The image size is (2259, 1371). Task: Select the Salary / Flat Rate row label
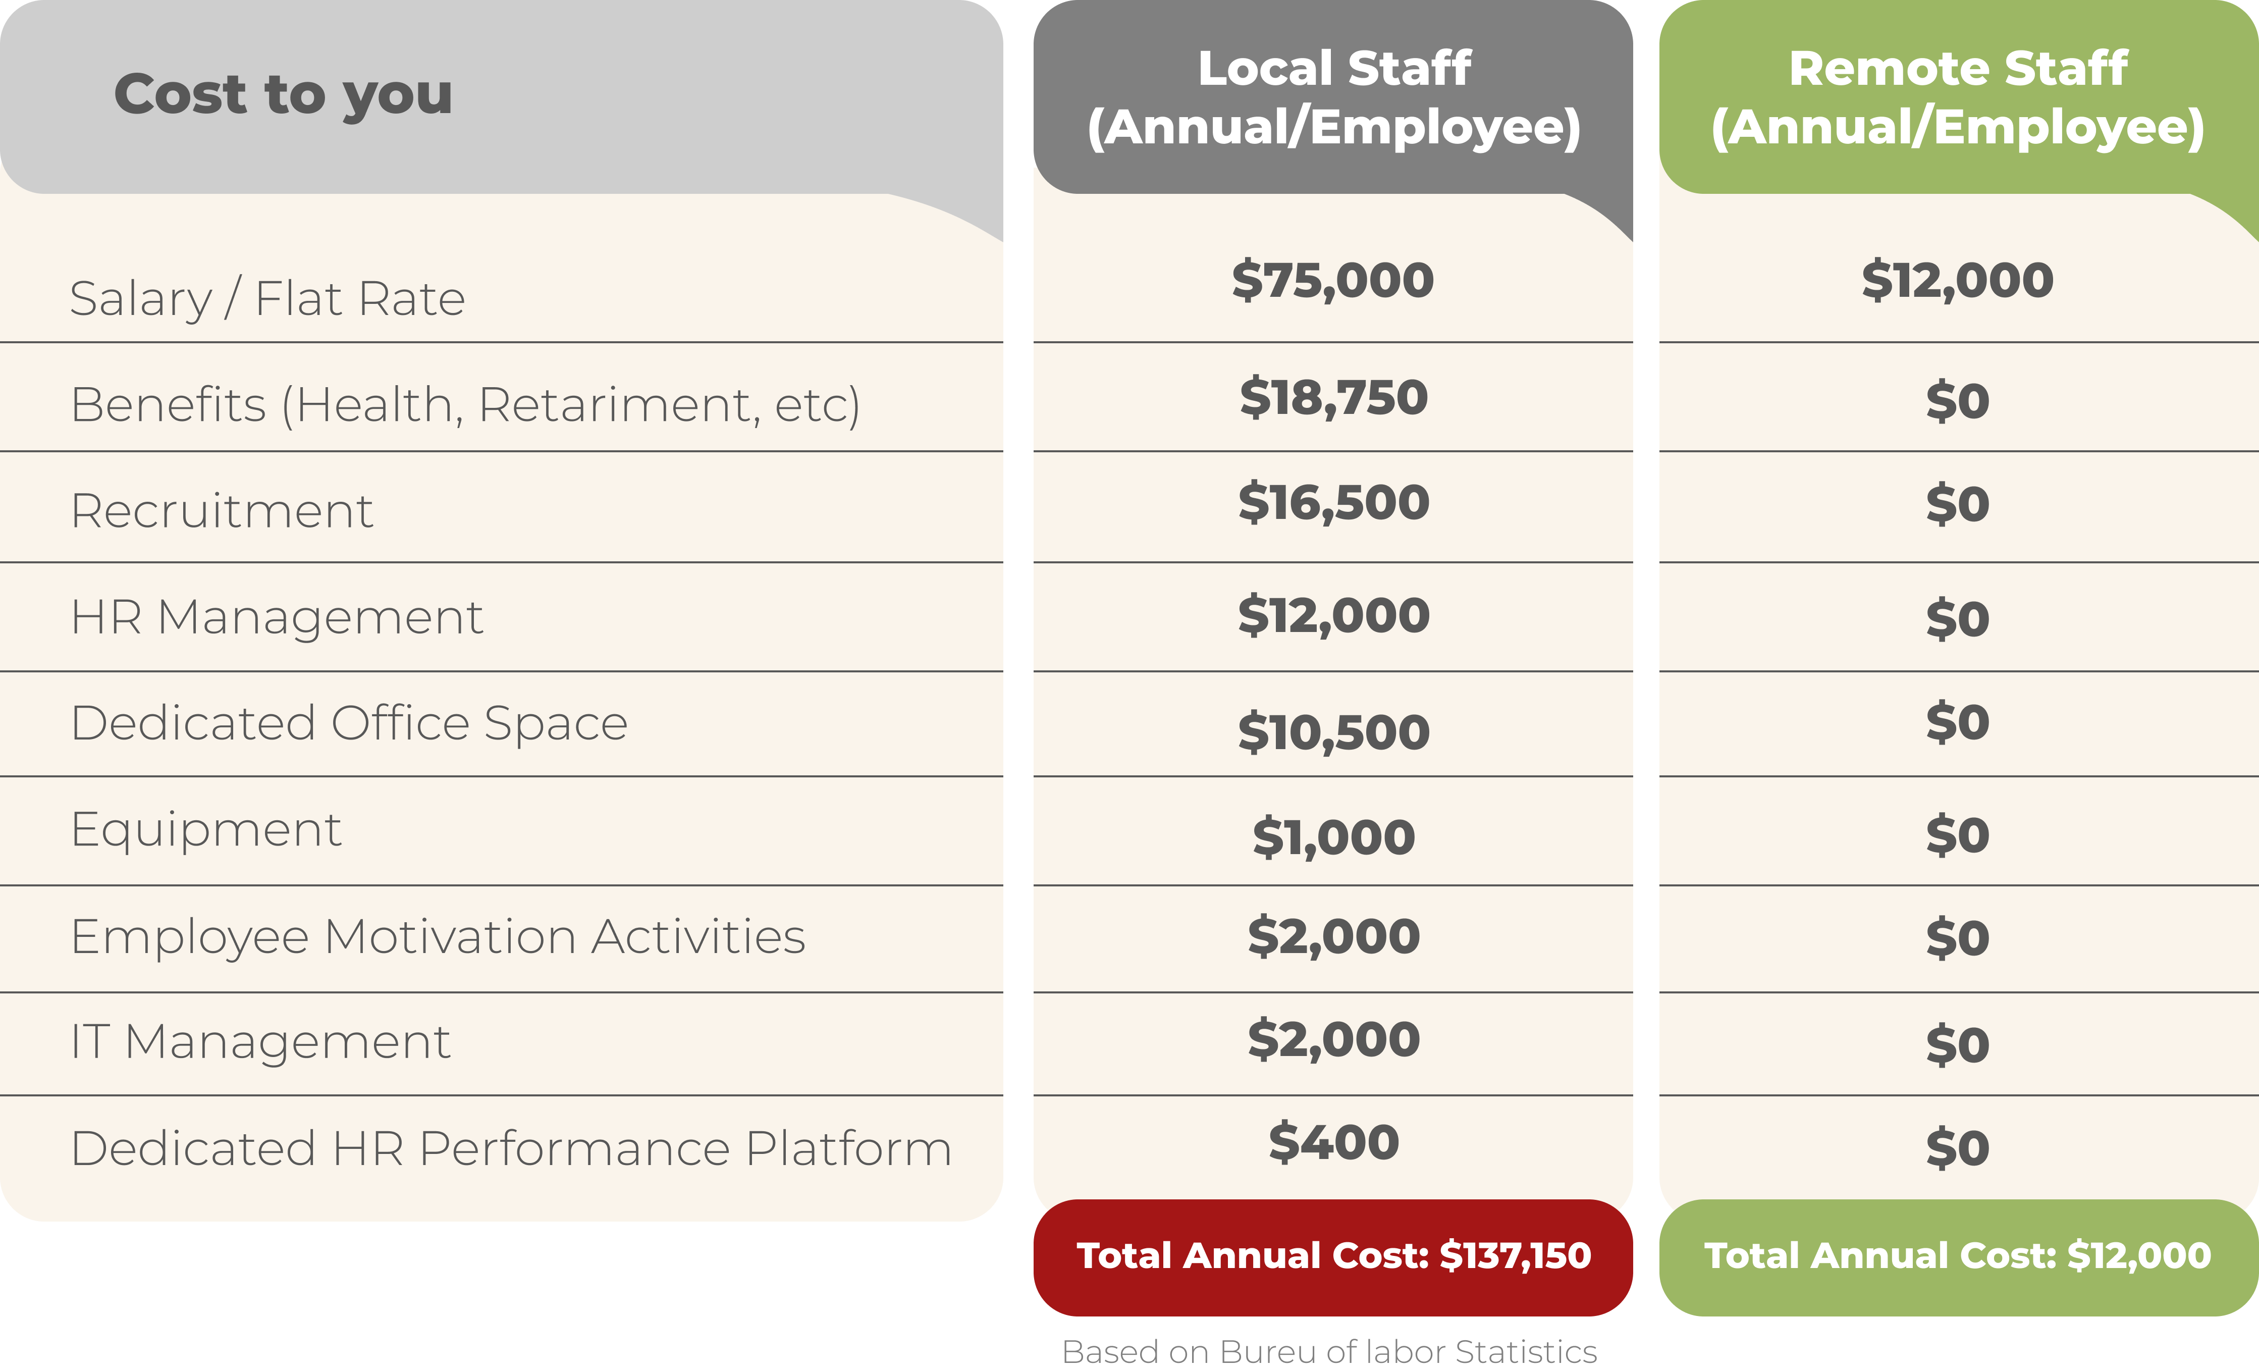pyautogui.click(x=267, y=299)
